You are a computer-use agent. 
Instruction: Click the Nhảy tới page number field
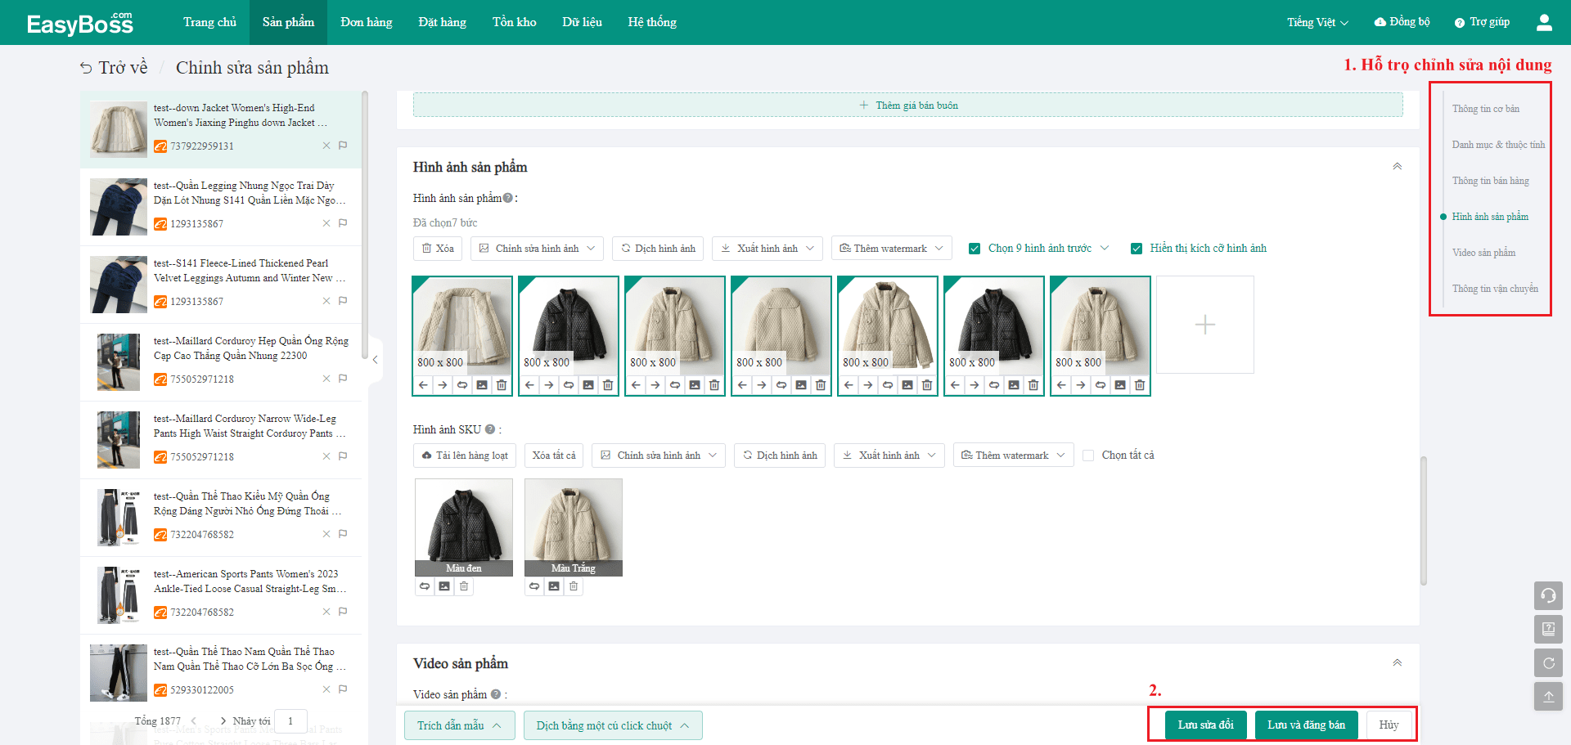click(x=290, y=721)
